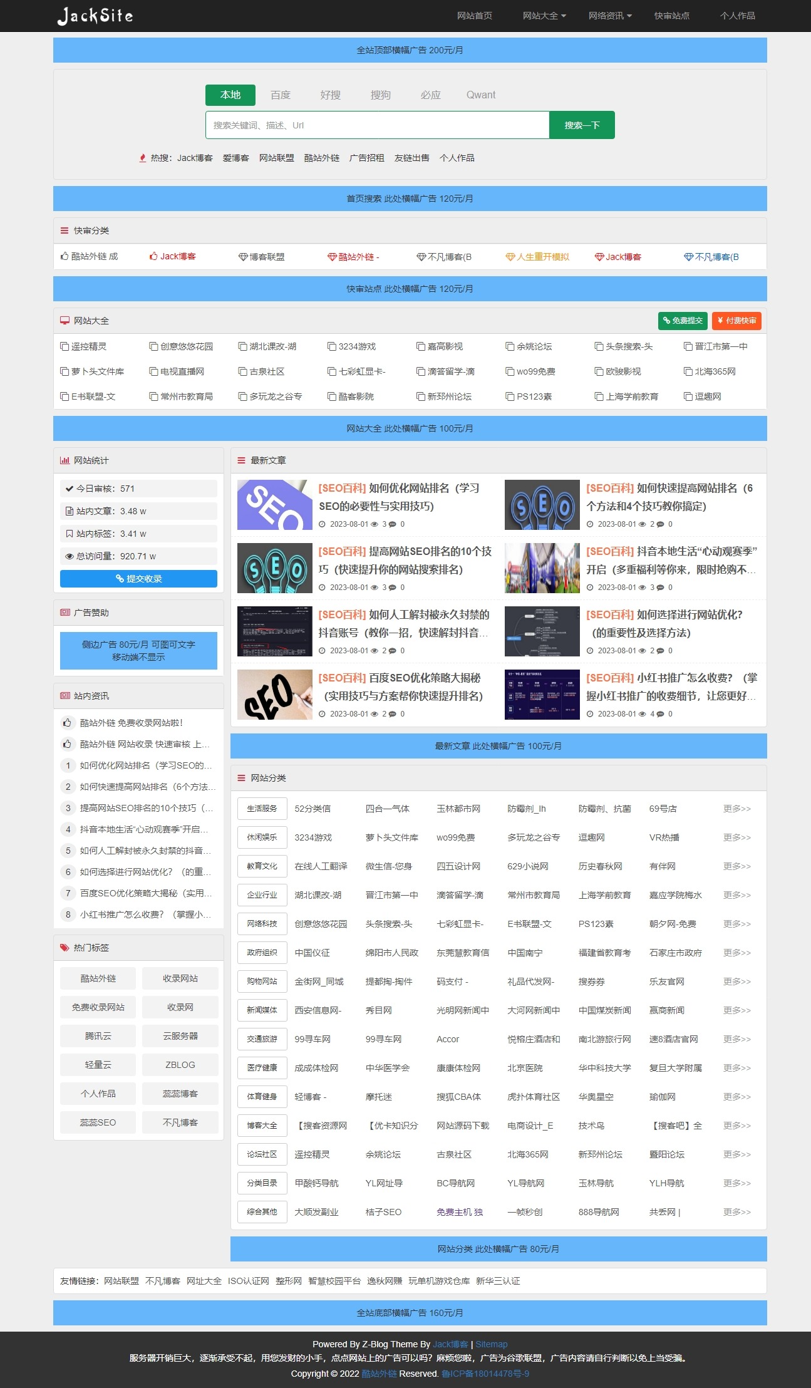Switch to the 百度 search tab

pos(281,95)
